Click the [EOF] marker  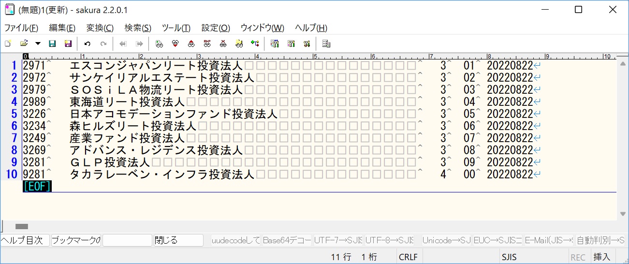click(x=37, y=186)
